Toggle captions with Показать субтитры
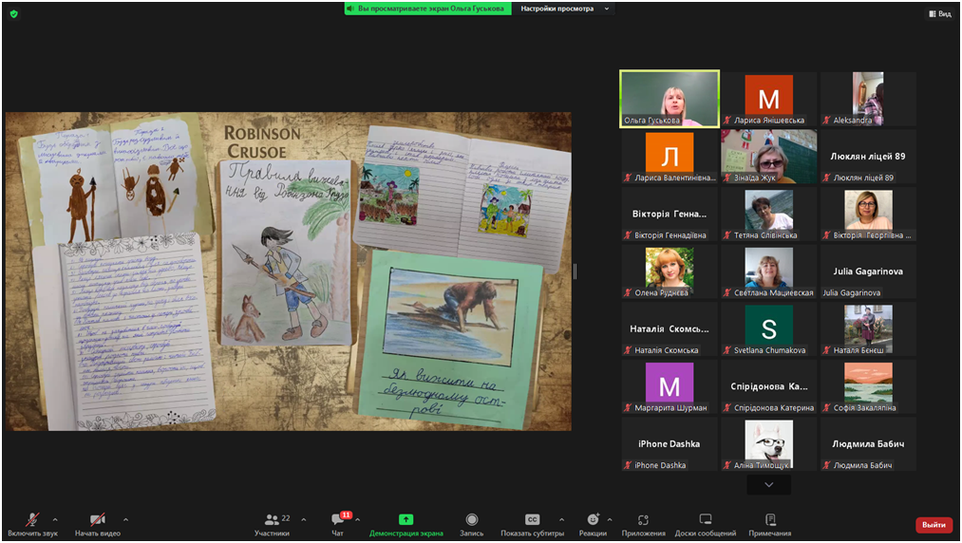This screenshot has height=543, width=962. 532,520
